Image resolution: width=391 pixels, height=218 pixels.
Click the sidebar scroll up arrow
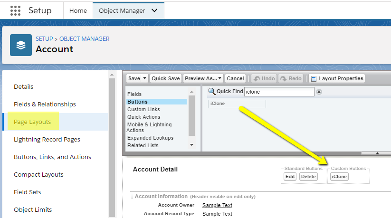click(x=112, y=75)
